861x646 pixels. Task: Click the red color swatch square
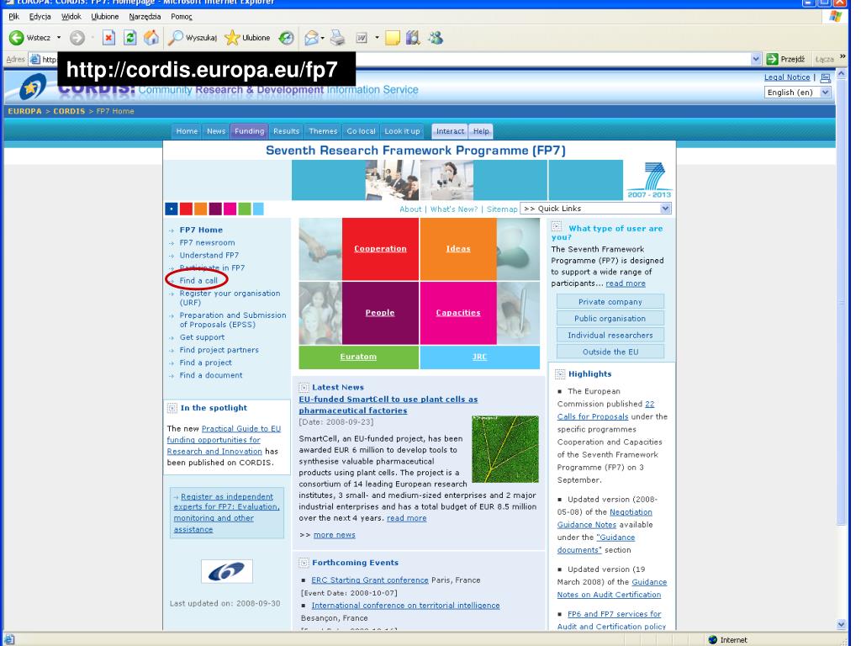click(x=186, y=209)
